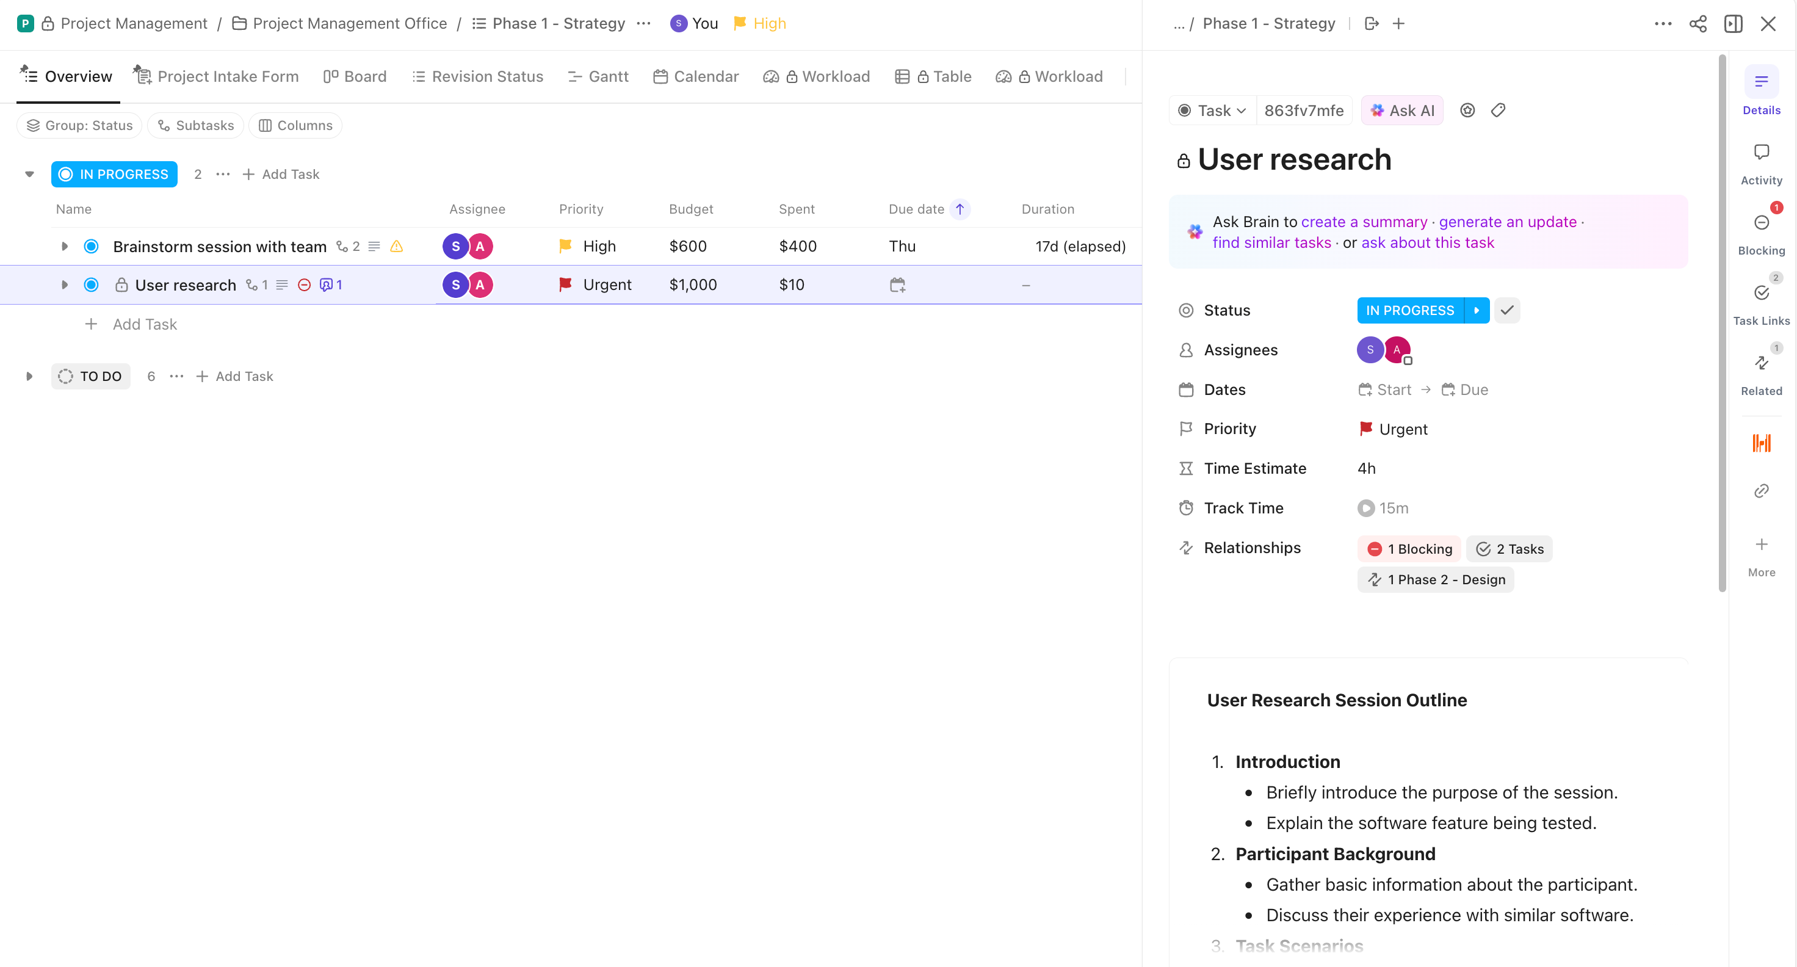Viewport: 1797px width, 967px height.
Task: Click the create a summary link
Action: coord(1364,221)
